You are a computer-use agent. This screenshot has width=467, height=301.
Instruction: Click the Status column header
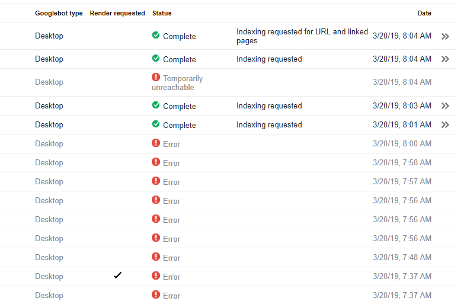162,13
